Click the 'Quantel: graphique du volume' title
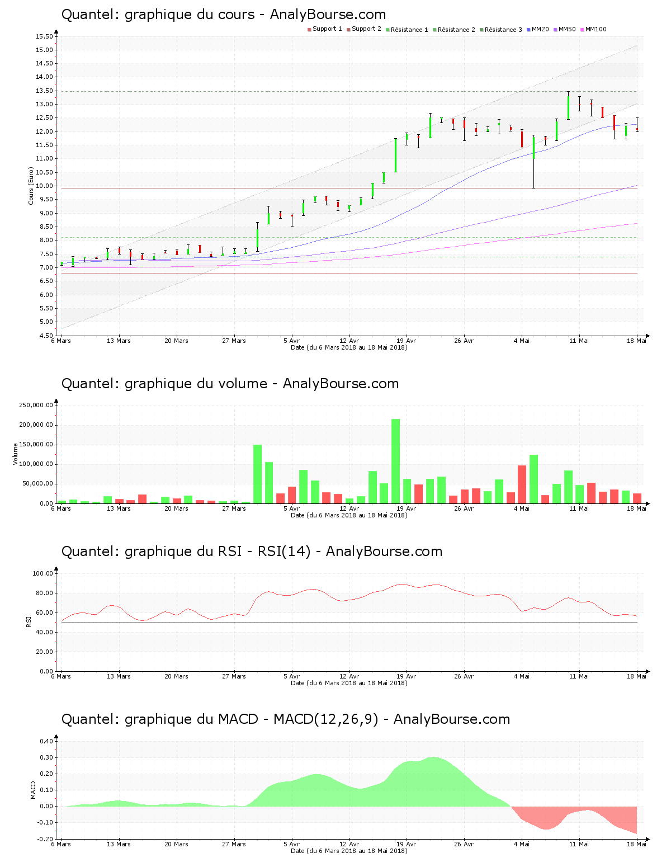671x867 pixels. click(x=164, y=384)
